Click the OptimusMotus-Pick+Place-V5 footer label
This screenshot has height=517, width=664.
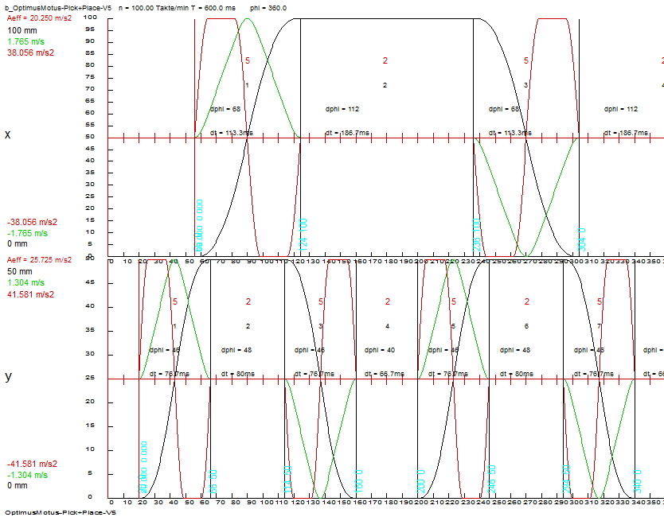click(61, 513)
